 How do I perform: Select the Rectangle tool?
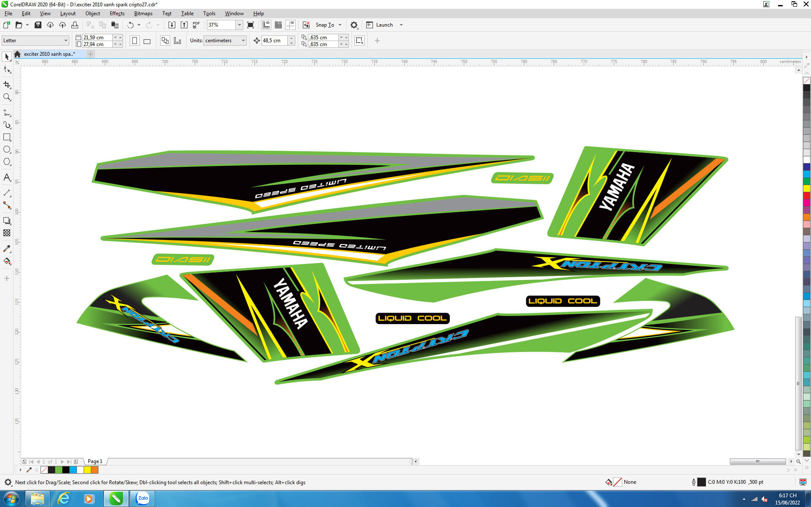(7, 137)
